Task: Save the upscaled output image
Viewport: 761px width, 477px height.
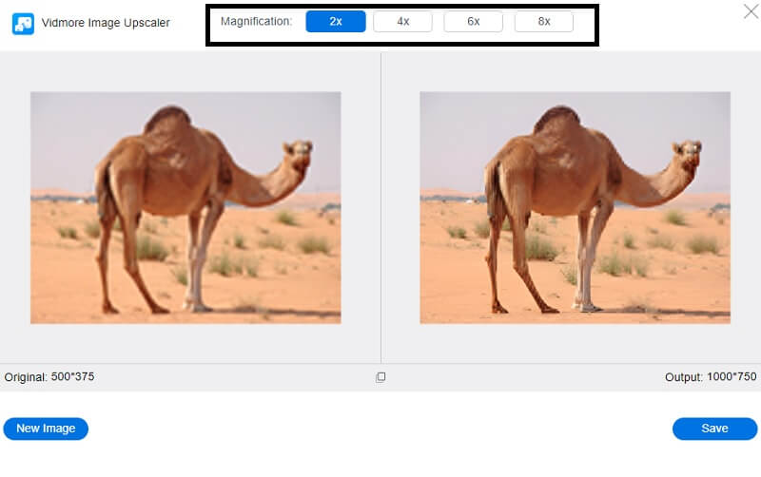Action: [714, 429]
